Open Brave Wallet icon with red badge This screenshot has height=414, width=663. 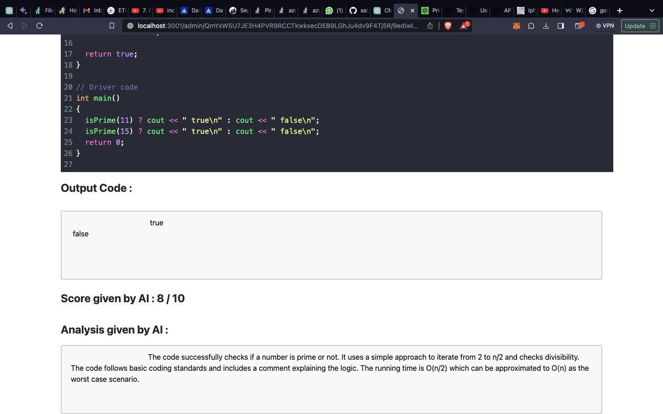point(579,26)
